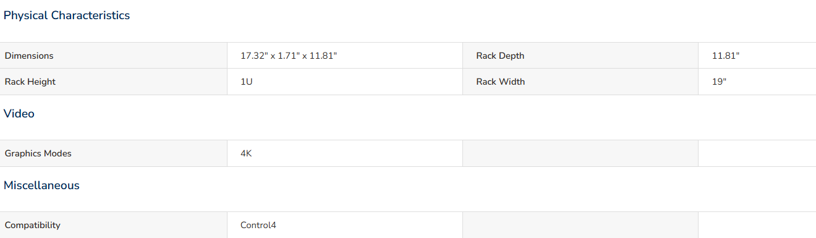Screen dimensions: 816x238
Task: Click the Miscellaneous section heading
Action: 41,185
